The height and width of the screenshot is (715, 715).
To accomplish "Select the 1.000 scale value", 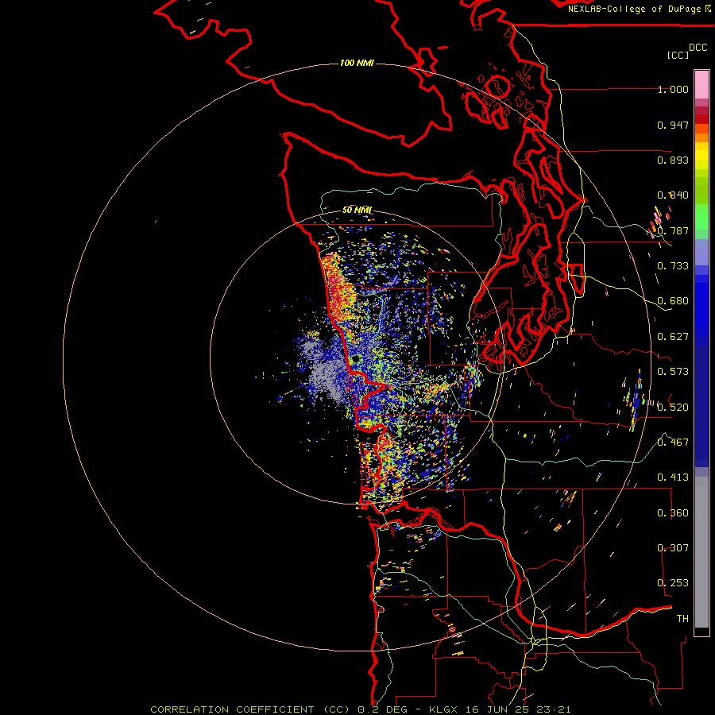I will [x=673, y=89].
